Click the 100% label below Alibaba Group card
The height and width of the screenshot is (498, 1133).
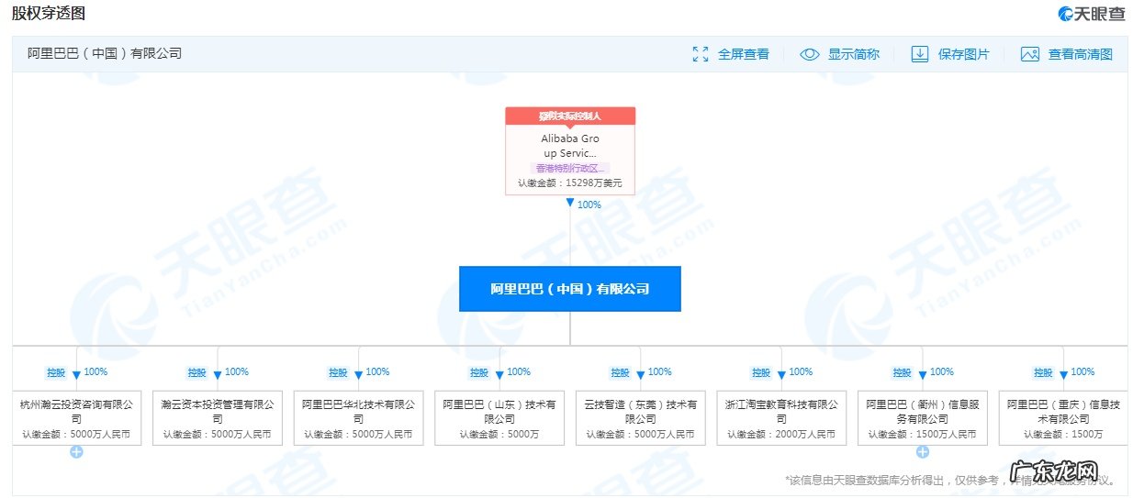(x=589, y=205)
